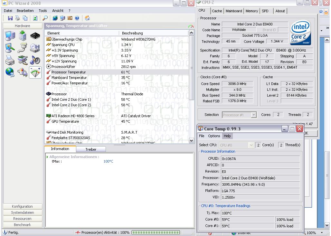Select the Voltage Temperature gauge icon
This screenshot has width=331, height=236.
click(x=35, y=72)
